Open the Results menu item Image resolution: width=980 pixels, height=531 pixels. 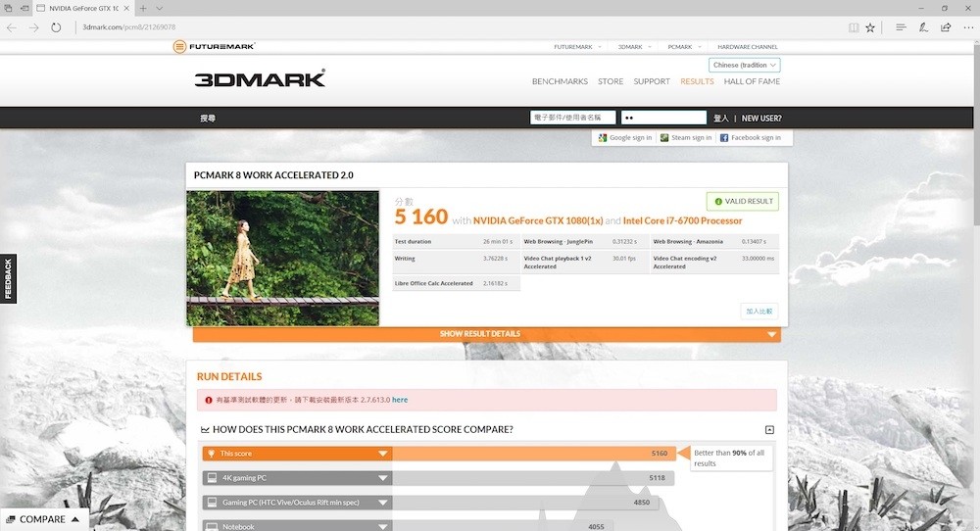(697, 81)
